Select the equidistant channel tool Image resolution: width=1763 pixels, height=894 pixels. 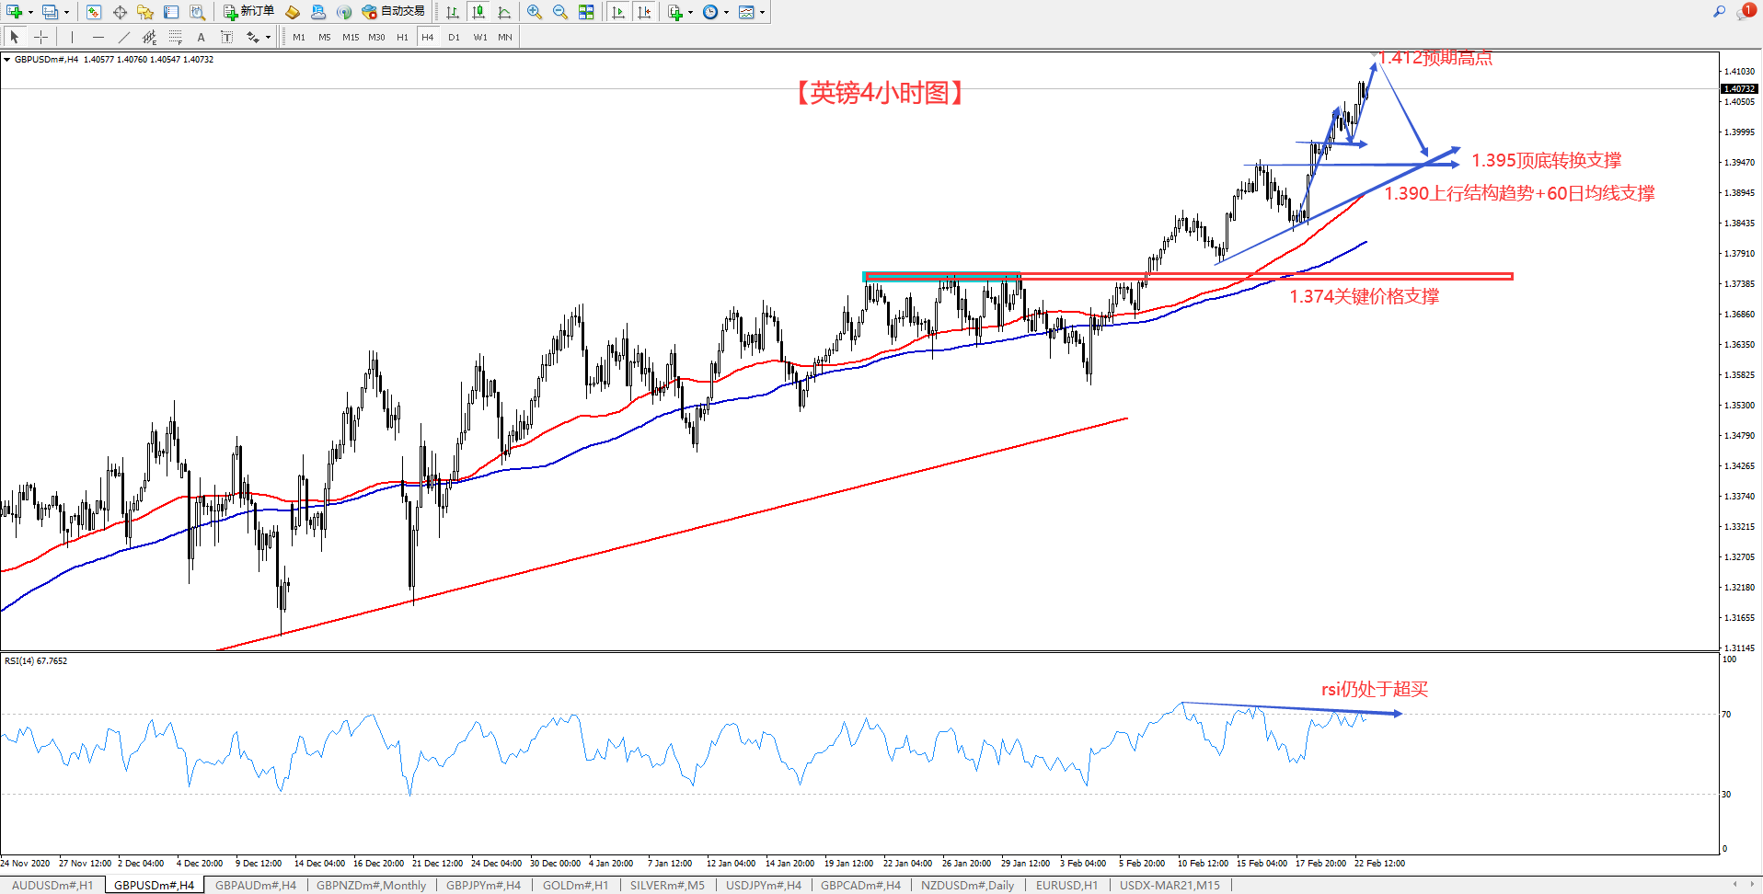click(149, 37)
